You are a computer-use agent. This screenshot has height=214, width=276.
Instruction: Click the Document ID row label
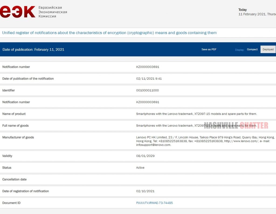pyautogui.click(x=11, y=203)
